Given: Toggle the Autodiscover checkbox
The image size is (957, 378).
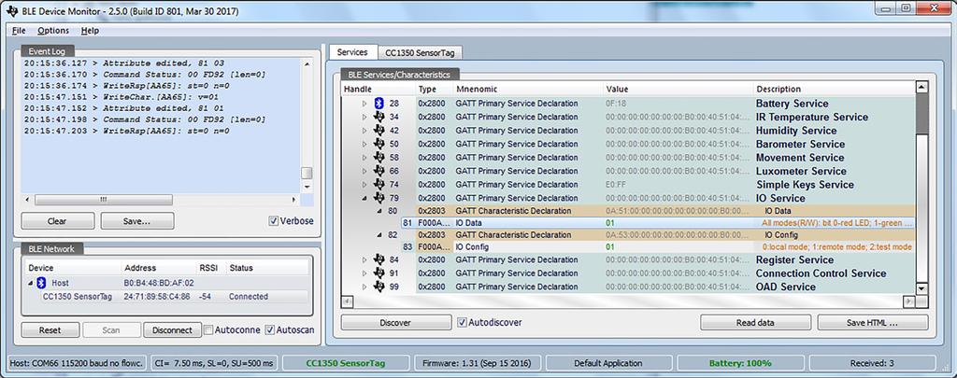Looking at the screenshot, I should [462, 322].
